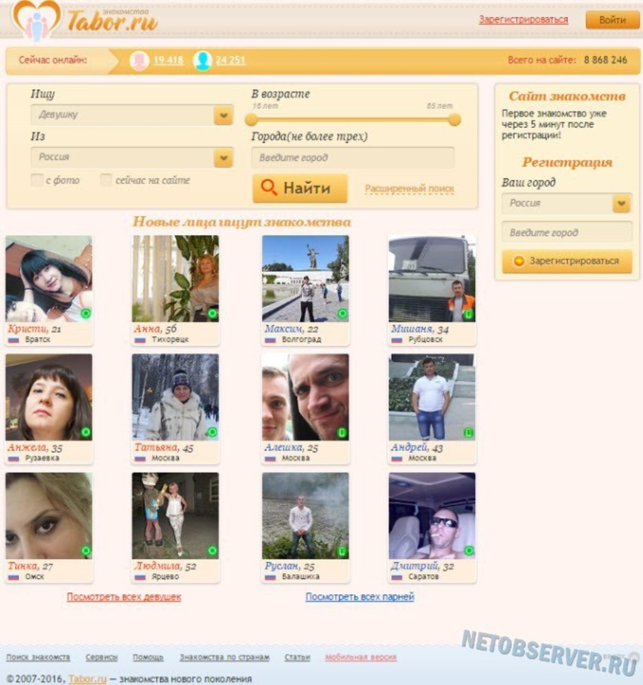Screen dimensions: 643x685
Task: Open registration 'Ваш город' Россия dropdown
Action: coord(621,203)
